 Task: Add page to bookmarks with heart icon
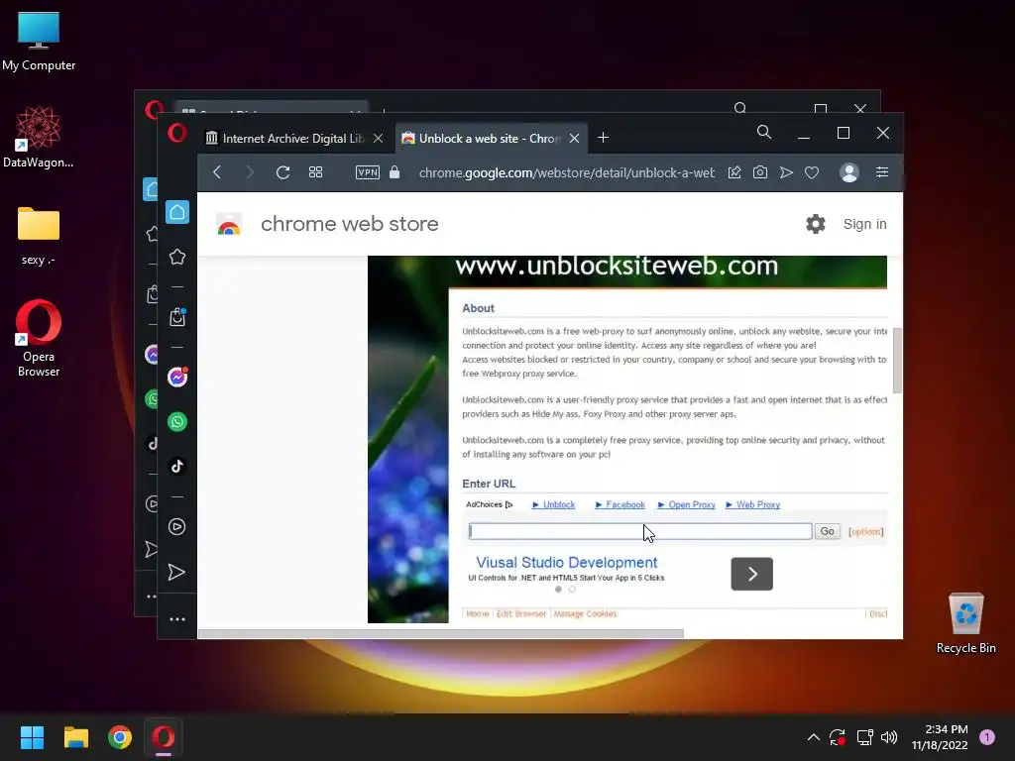(812, 172)
